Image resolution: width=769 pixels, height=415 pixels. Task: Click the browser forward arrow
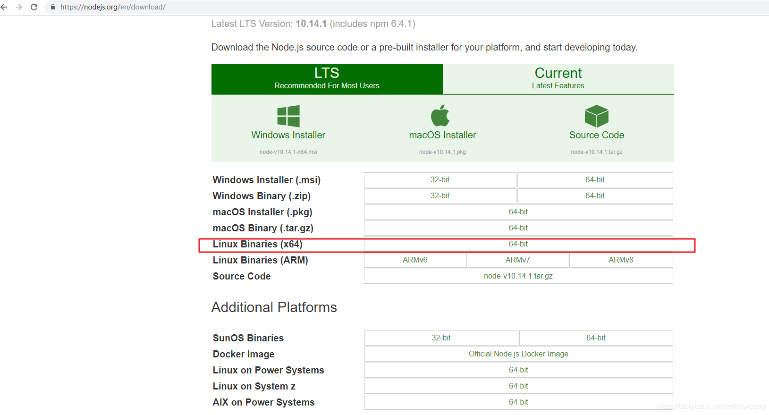(x=19, y=7)
